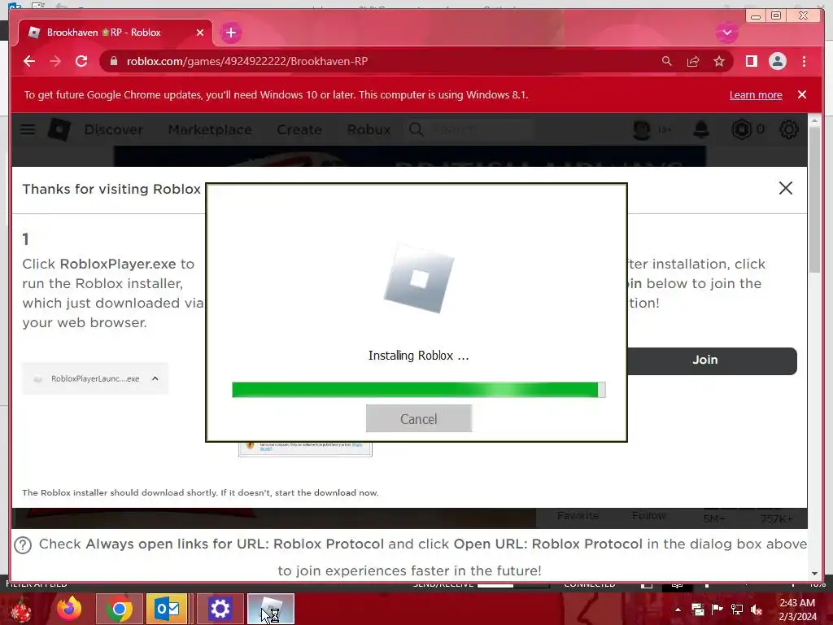Open the Robux menu item
The image size is (833, 625).
(x=369, y=129)
